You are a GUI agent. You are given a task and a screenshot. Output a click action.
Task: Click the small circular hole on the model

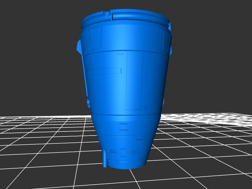point(146,107)
